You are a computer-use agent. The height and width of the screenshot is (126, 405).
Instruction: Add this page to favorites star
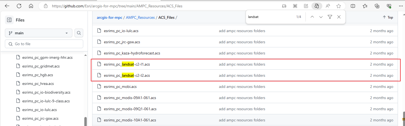(339, 6)
